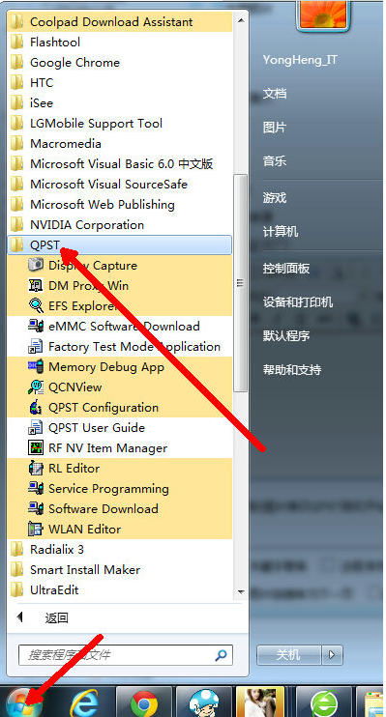Screen dimensions: 386x717
Task: Expand the Google Chrome folder
Action: [x=120, y=62]
